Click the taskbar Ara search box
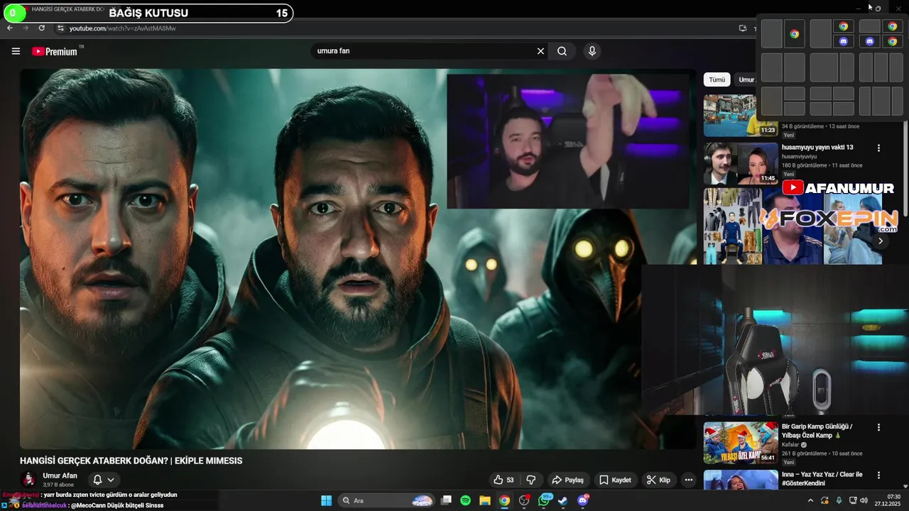The image size is (909, 511). (386, 500)
